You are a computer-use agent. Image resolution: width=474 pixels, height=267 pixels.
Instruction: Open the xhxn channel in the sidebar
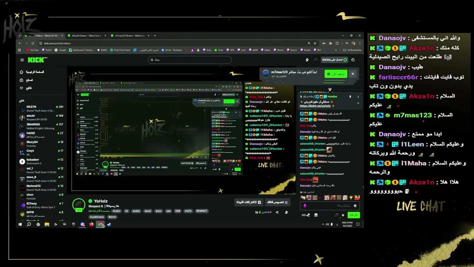(x=41, y=197)
